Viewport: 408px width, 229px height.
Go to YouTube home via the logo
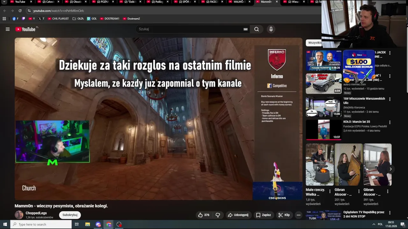(25, 29)
